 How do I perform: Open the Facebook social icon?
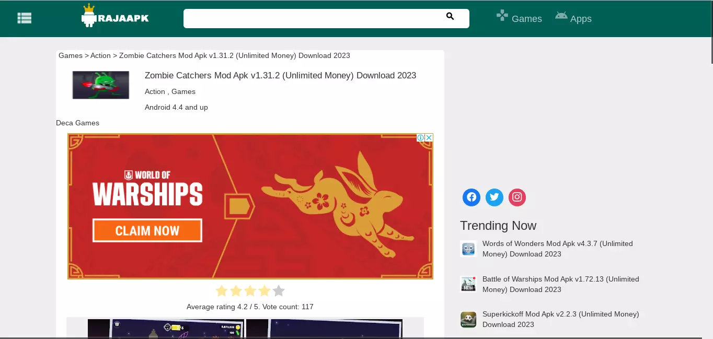471,197
